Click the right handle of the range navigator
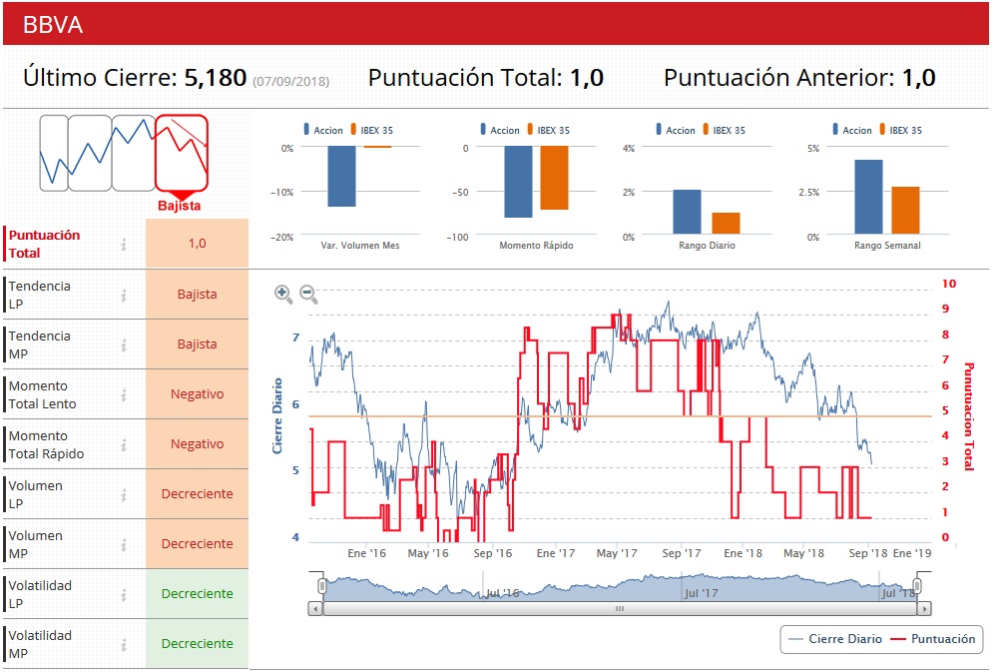 (917, 586)
